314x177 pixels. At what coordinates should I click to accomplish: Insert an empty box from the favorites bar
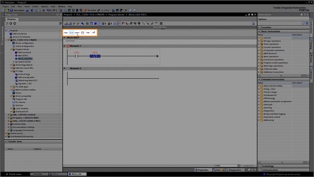82,32
